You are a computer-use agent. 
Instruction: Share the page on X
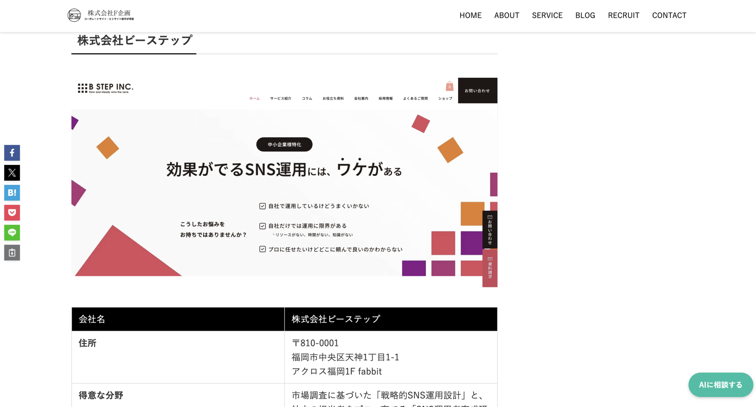[x=12, y=173]
